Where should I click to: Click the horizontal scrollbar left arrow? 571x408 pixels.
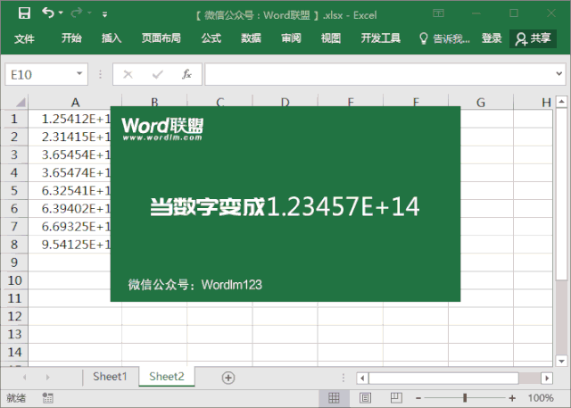(362, 379)
